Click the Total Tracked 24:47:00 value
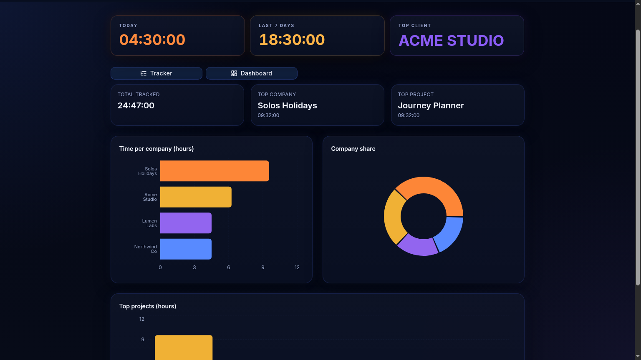This screenshot has width=641, height=360. point(136,105)
